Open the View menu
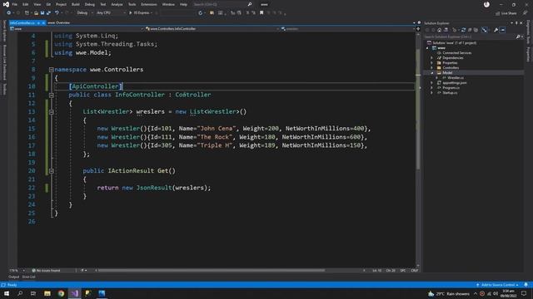 [37, 4]
